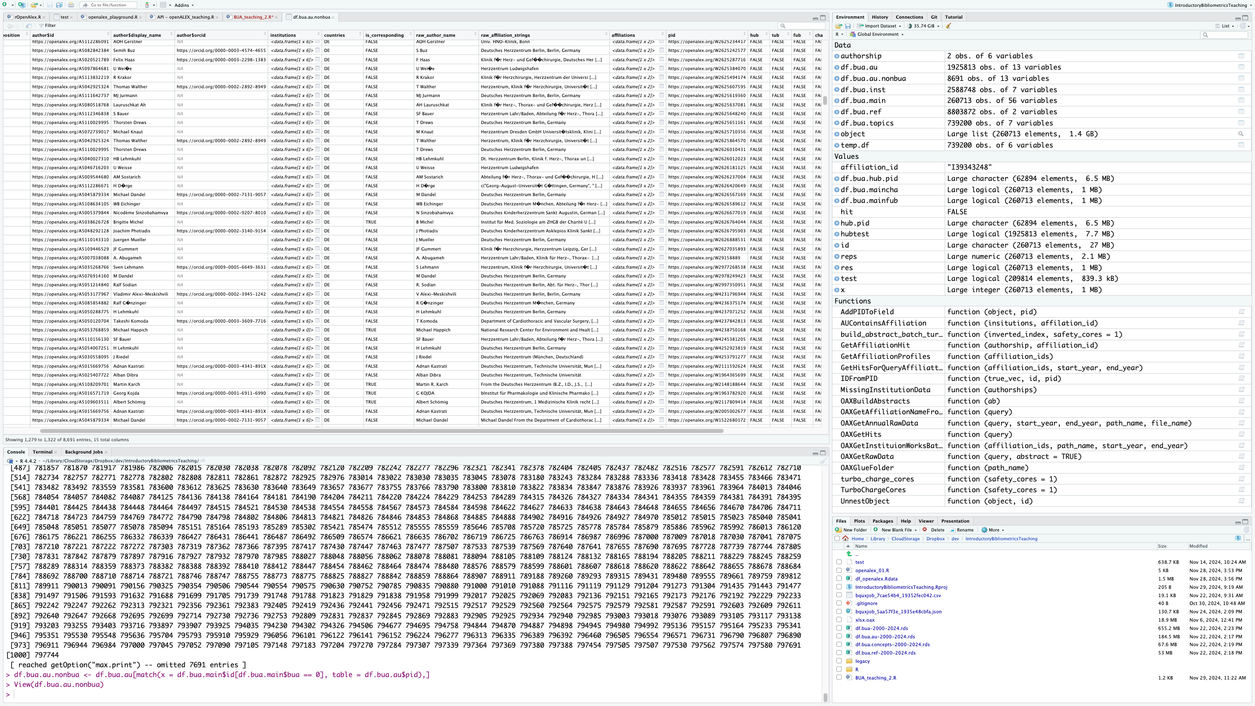Open the Import Dataset dropdown

point(879,26)
